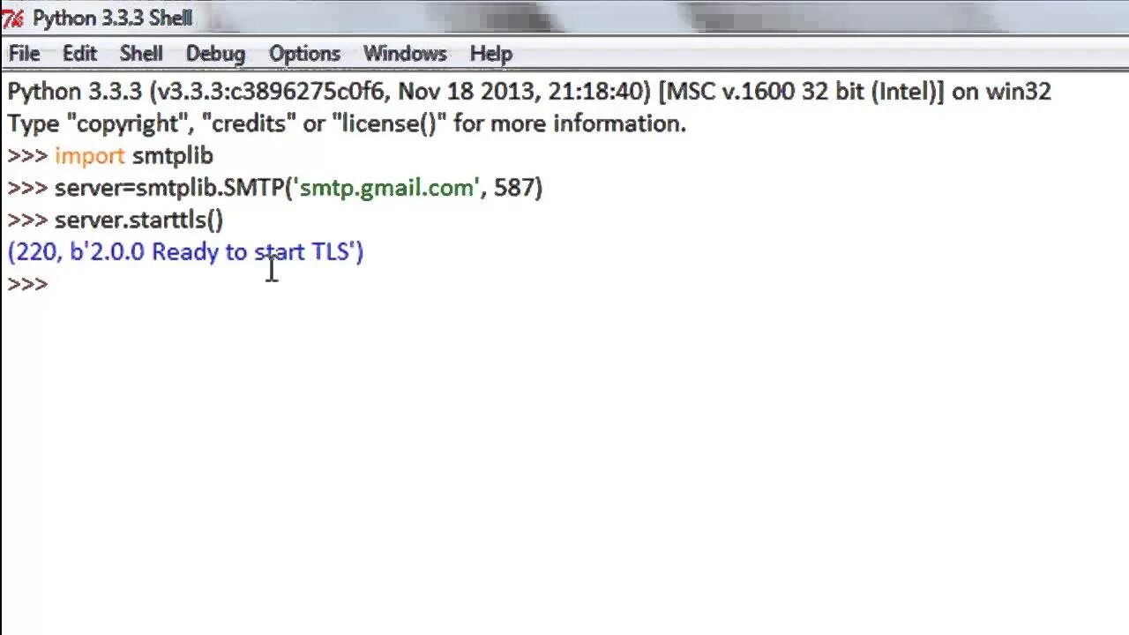This screenshot has height=635, width=1129.
Task: Open the Windows menu
Action: click(x=405, y=54)
